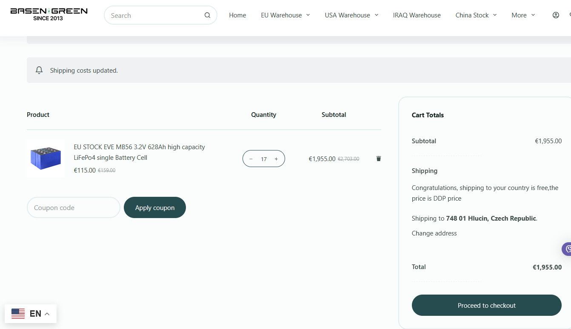The width and height of the screenshot is (571, 329).
Task: Open the user account icon
Action: (556, 15)
